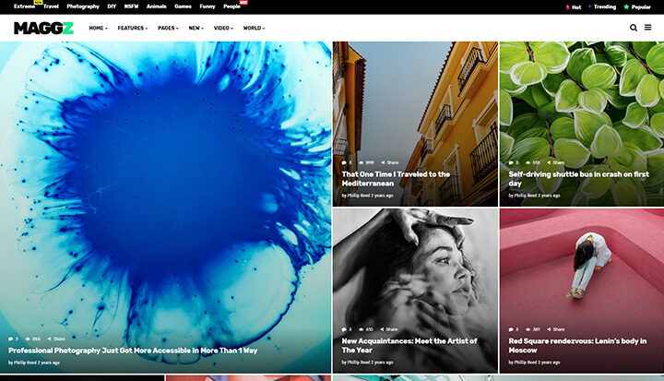
Task: Open the Video dropdown in navigation
Action: (223, 29)
